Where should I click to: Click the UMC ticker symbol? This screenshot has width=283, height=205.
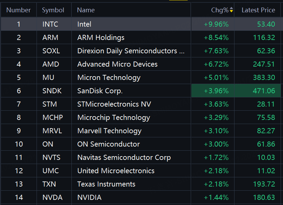(x=51, y=171)
